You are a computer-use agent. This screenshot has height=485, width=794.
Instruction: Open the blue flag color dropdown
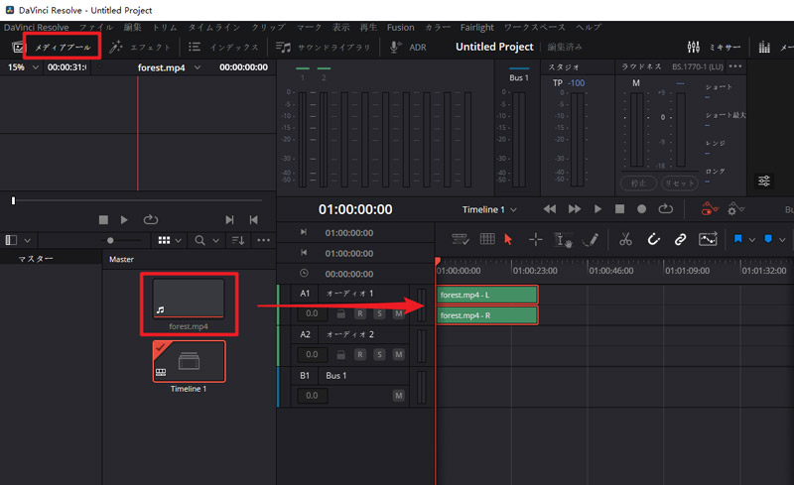(x=752, y=239)
